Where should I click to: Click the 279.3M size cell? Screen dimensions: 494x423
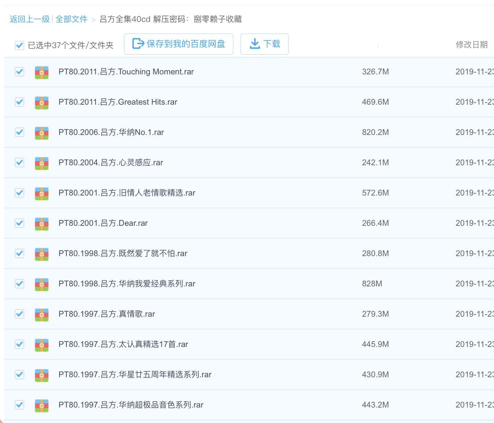click(x=375, y=314)
